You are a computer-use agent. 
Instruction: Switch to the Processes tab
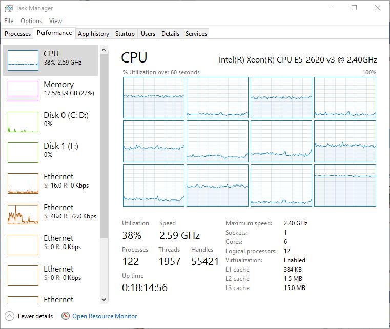pos(18,34)
